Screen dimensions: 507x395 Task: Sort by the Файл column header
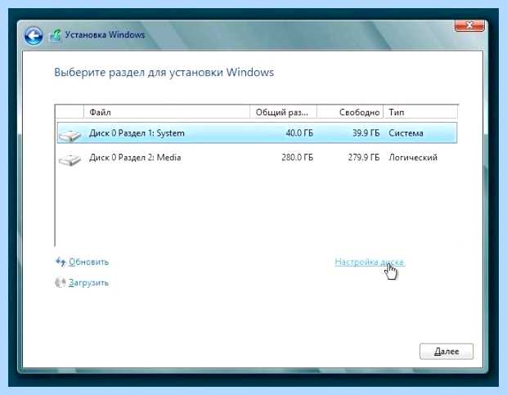(167, 112)
